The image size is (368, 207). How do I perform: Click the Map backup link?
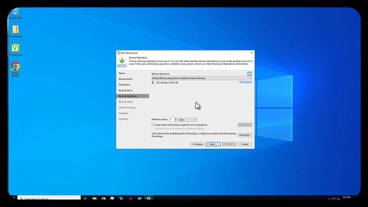click(x=246, y=82)
